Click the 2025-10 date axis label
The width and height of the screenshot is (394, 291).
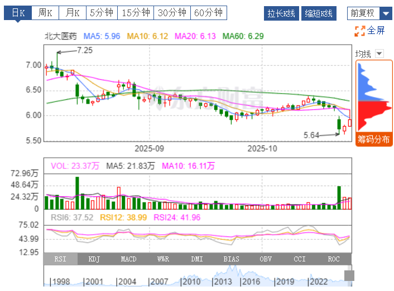262,149
